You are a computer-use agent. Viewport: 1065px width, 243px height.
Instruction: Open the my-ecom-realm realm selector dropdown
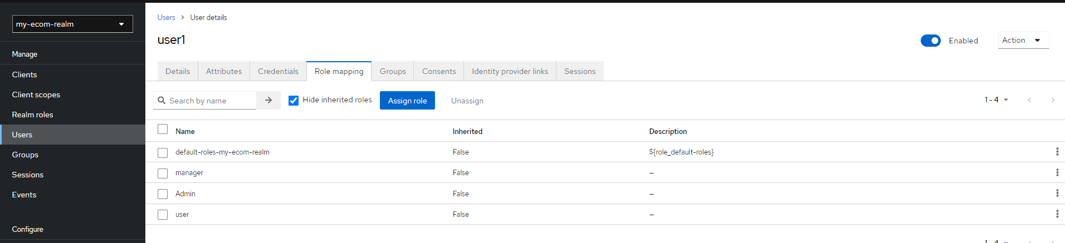click(72, 24)
